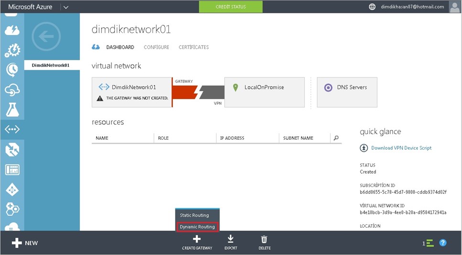Choose Dynamic Routing from popup menu
The image size is (462, 255).
pos(198,227)
